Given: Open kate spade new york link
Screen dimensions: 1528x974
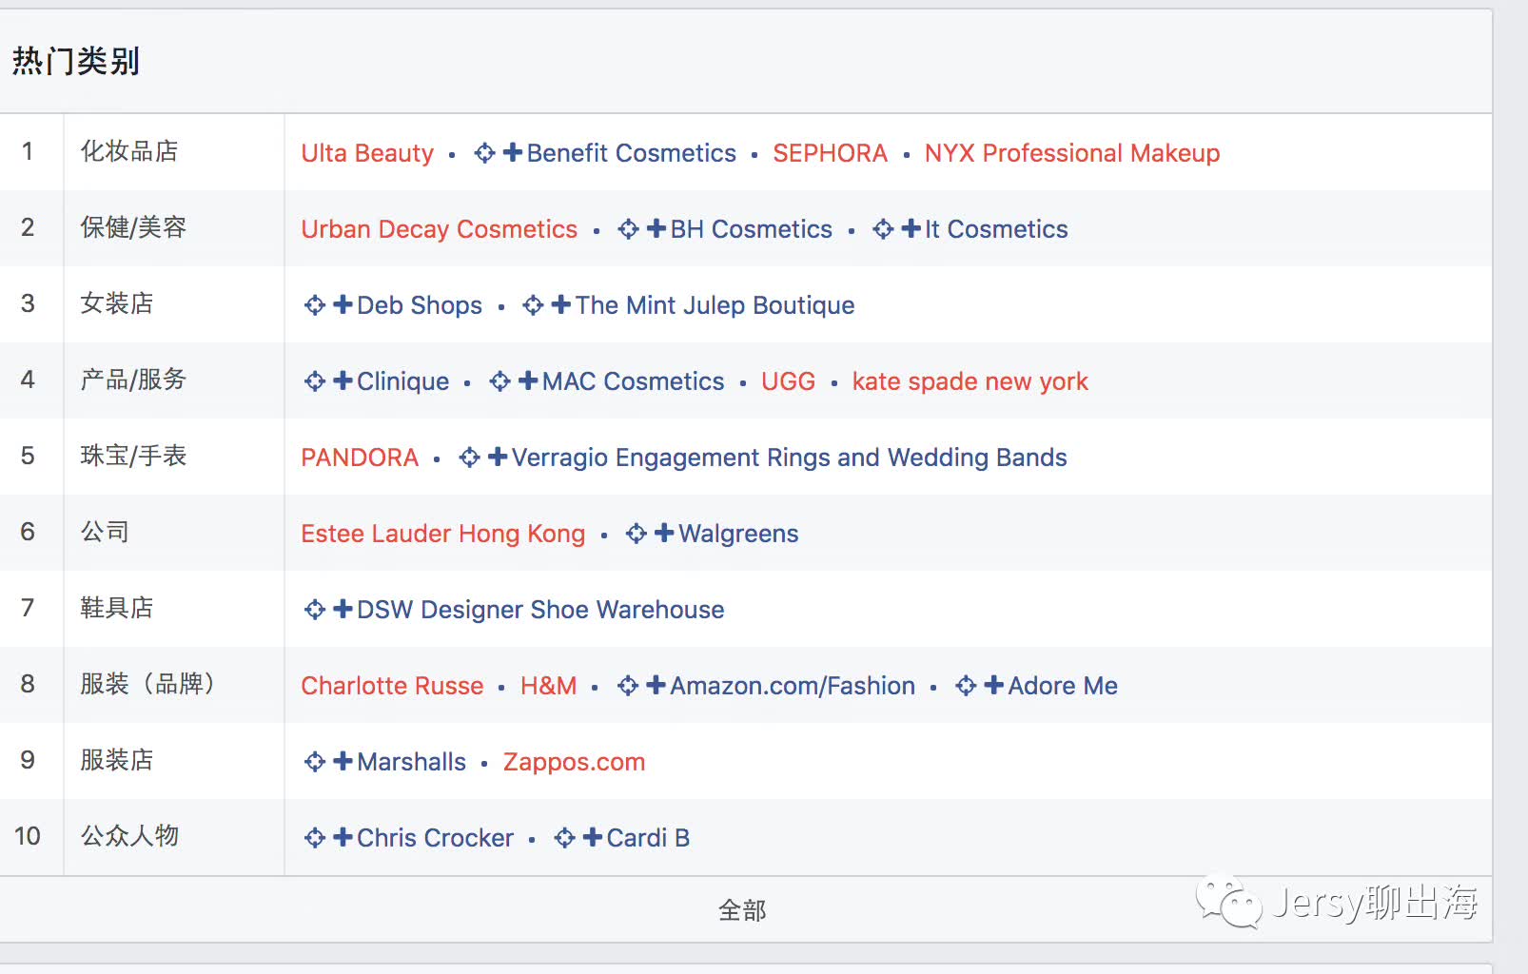Looking at the screenshot, I should pos(970,381).
